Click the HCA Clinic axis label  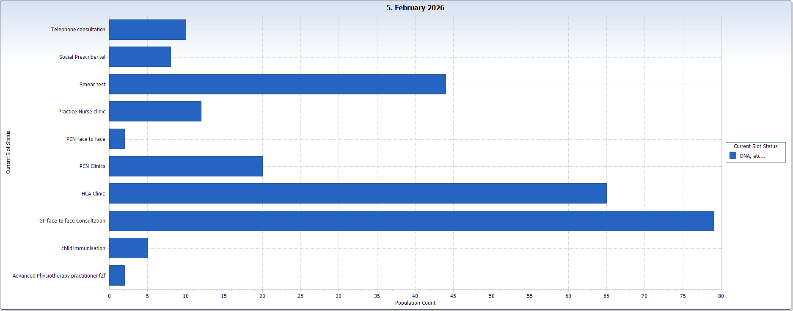[x=93, y=194]
